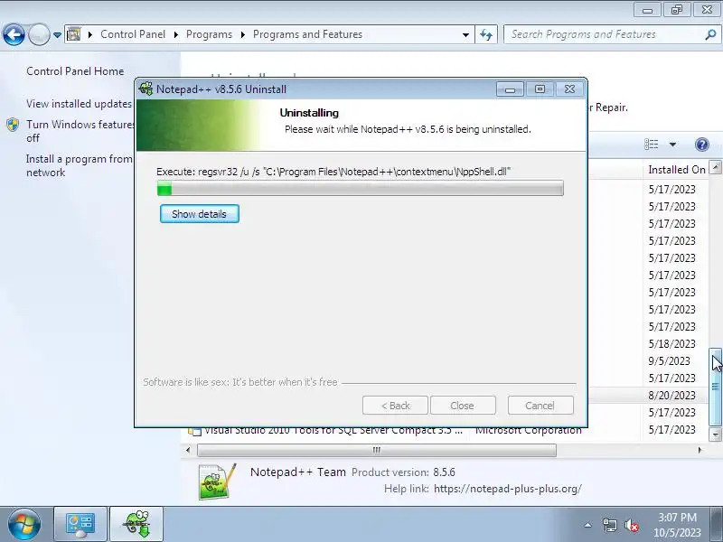Click the network tray icon
Image resolution: width=723 pixels, height=542 pixels.
[609, 525]
